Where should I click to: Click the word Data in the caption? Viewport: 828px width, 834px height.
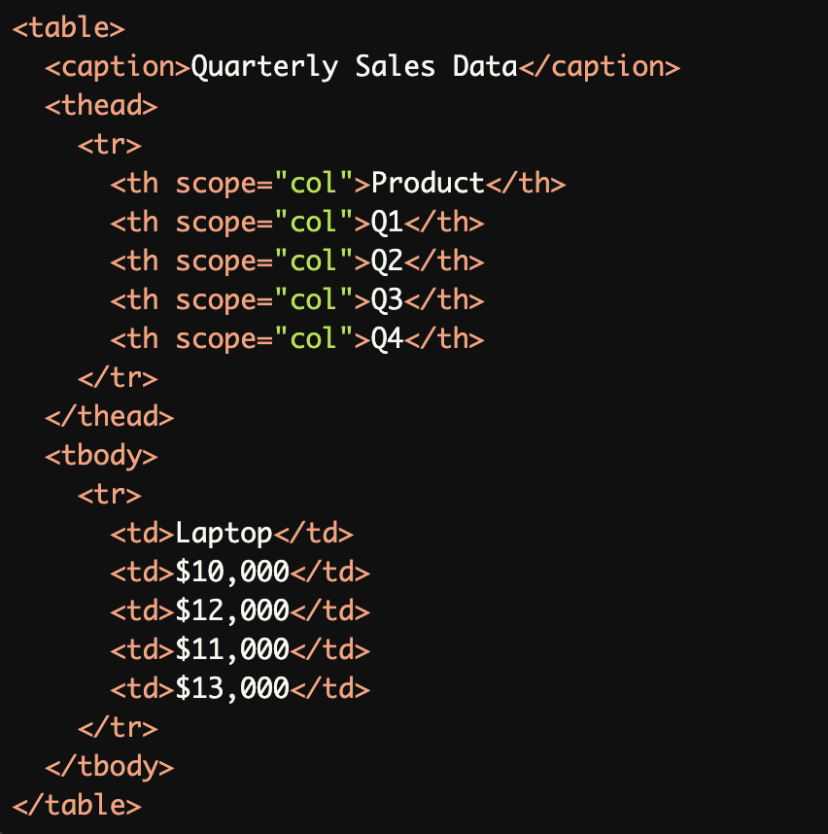(484, 66)
